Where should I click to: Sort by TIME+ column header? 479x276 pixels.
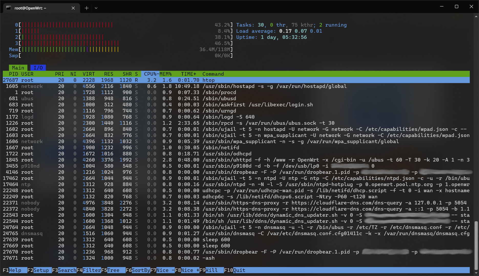tap(188, 74)
